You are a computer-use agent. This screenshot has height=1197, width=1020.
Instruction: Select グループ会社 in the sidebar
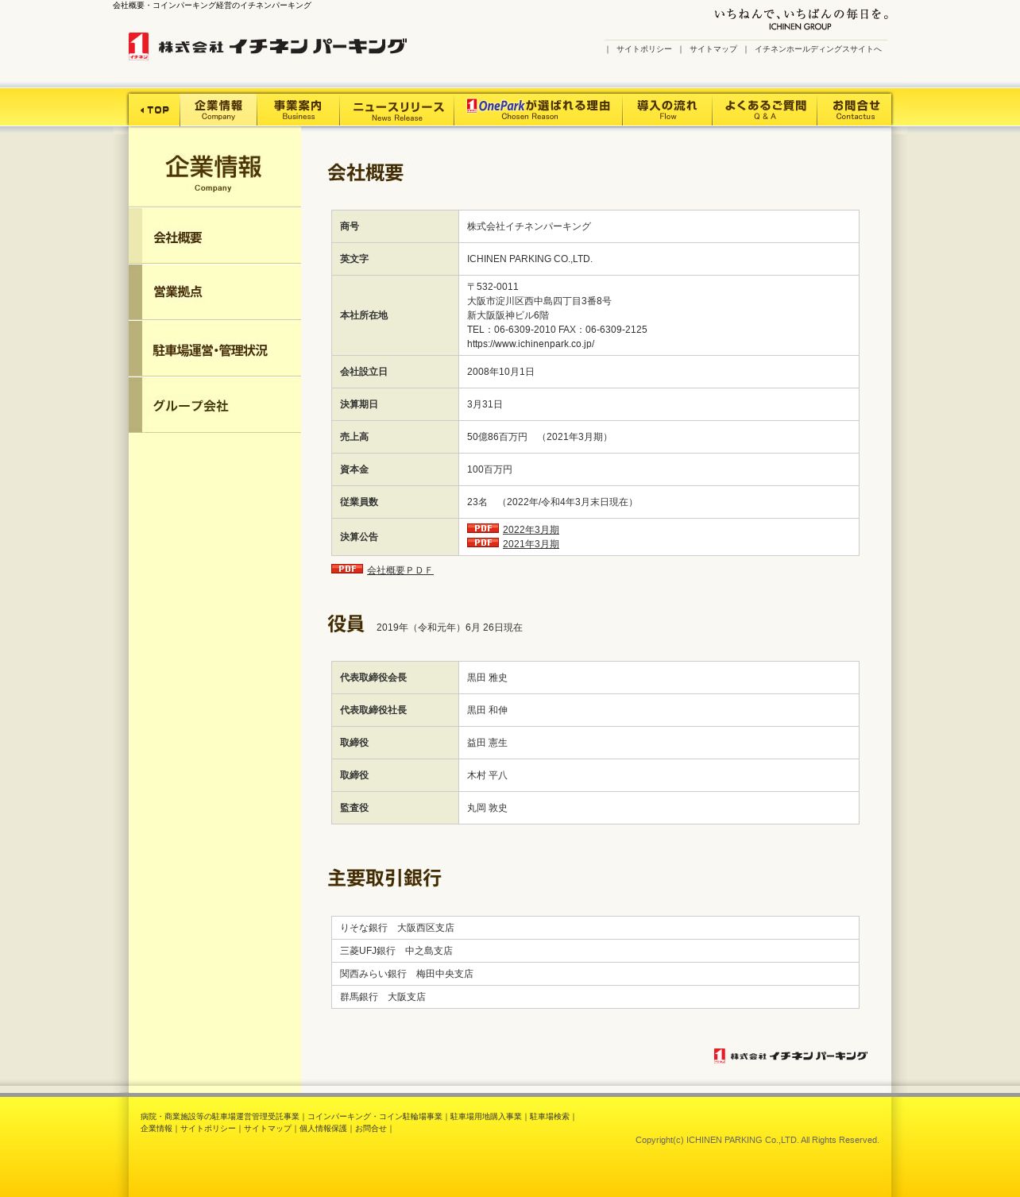click(x=214, y=405)
